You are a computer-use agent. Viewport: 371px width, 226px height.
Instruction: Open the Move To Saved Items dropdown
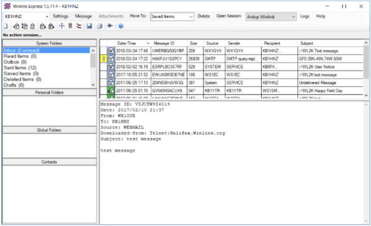coord(172,17)
